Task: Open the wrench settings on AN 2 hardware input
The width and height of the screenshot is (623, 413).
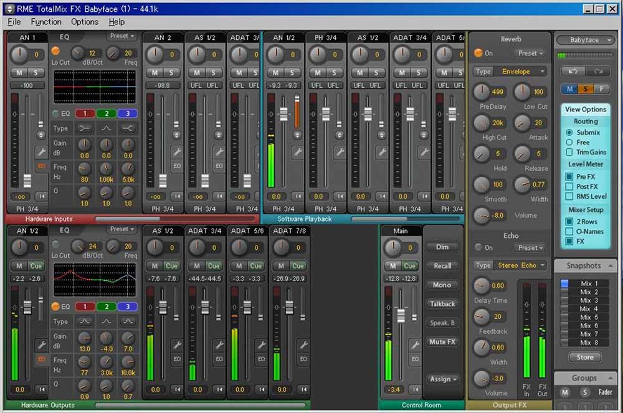Action: click(x=177, y=152)
